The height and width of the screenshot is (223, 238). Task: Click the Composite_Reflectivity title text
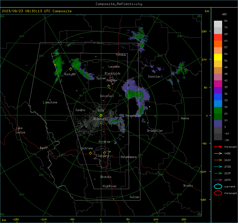(119, 4)
